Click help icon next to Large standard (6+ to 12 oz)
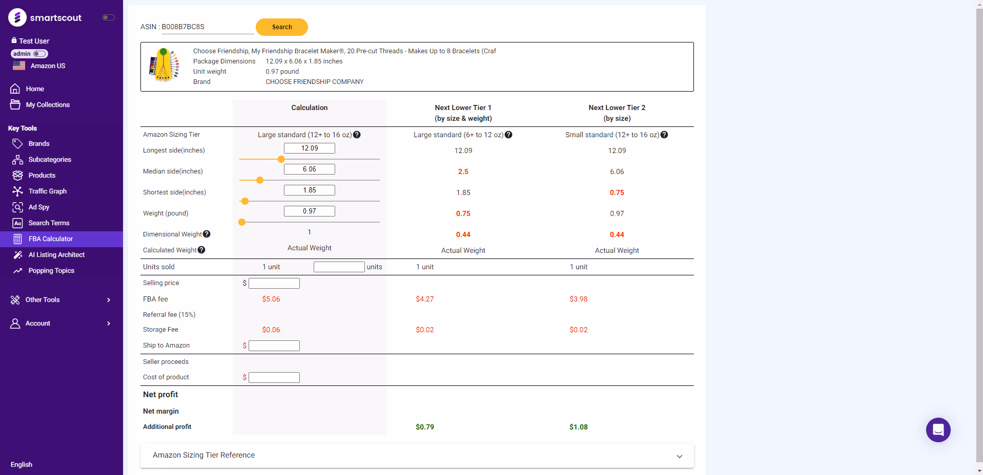 [508, 135]
